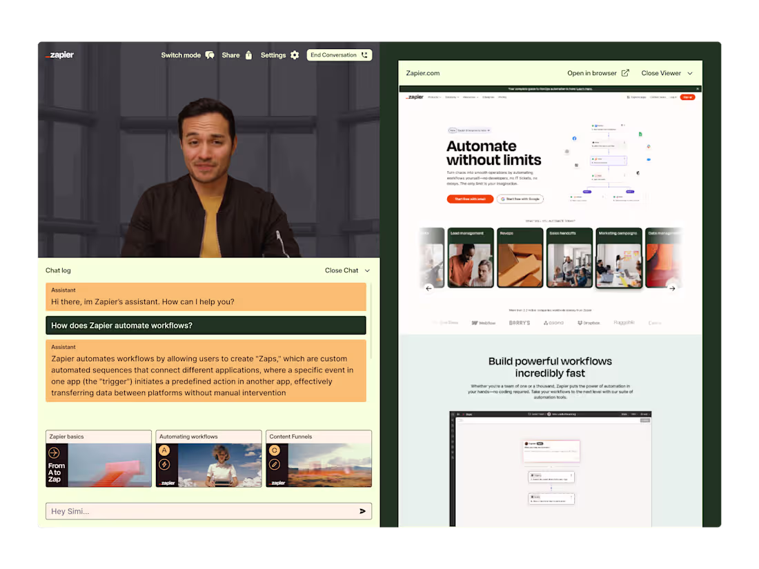
Task: Click the Chat log heading
Action: click(58, 270)
